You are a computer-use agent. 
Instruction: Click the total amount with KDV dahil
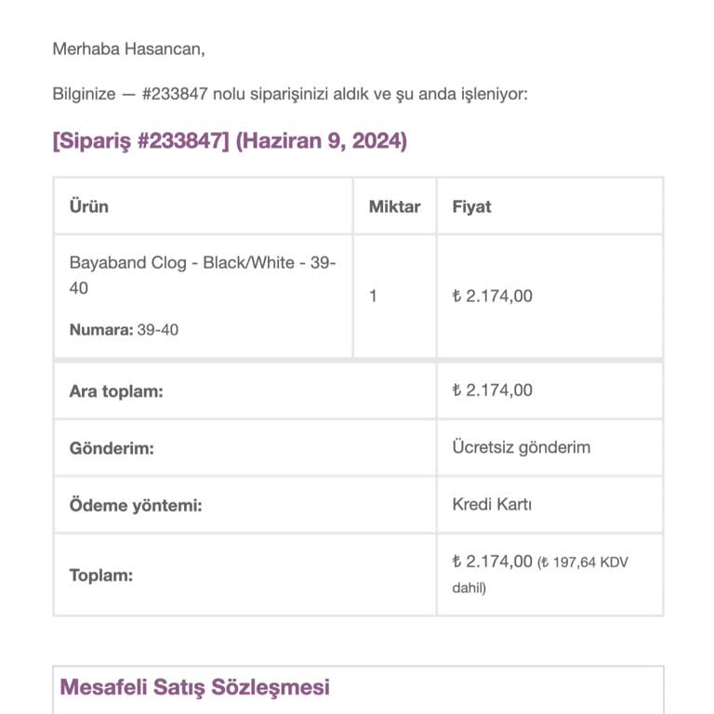[x=540, y=575]
